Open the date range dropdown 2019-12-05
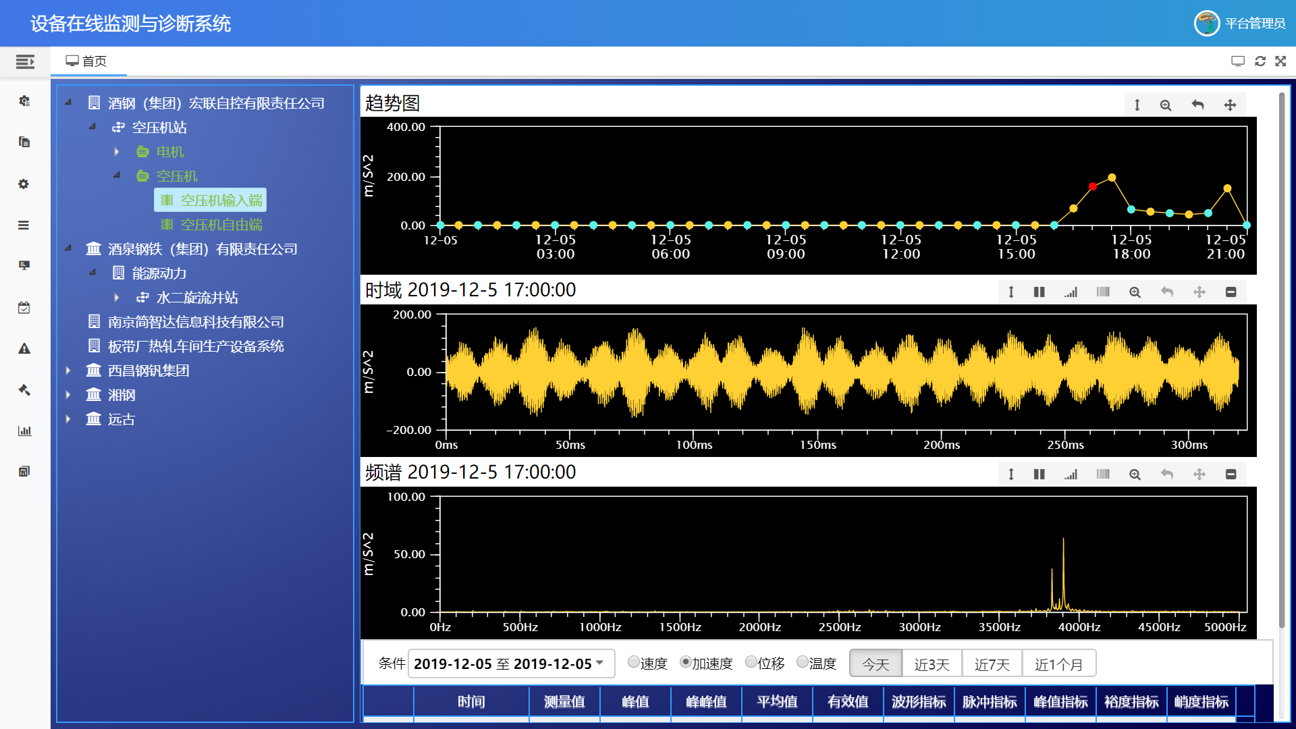Image resolution: width=1296 pixels, height=729 pixels. coord(512,664)
